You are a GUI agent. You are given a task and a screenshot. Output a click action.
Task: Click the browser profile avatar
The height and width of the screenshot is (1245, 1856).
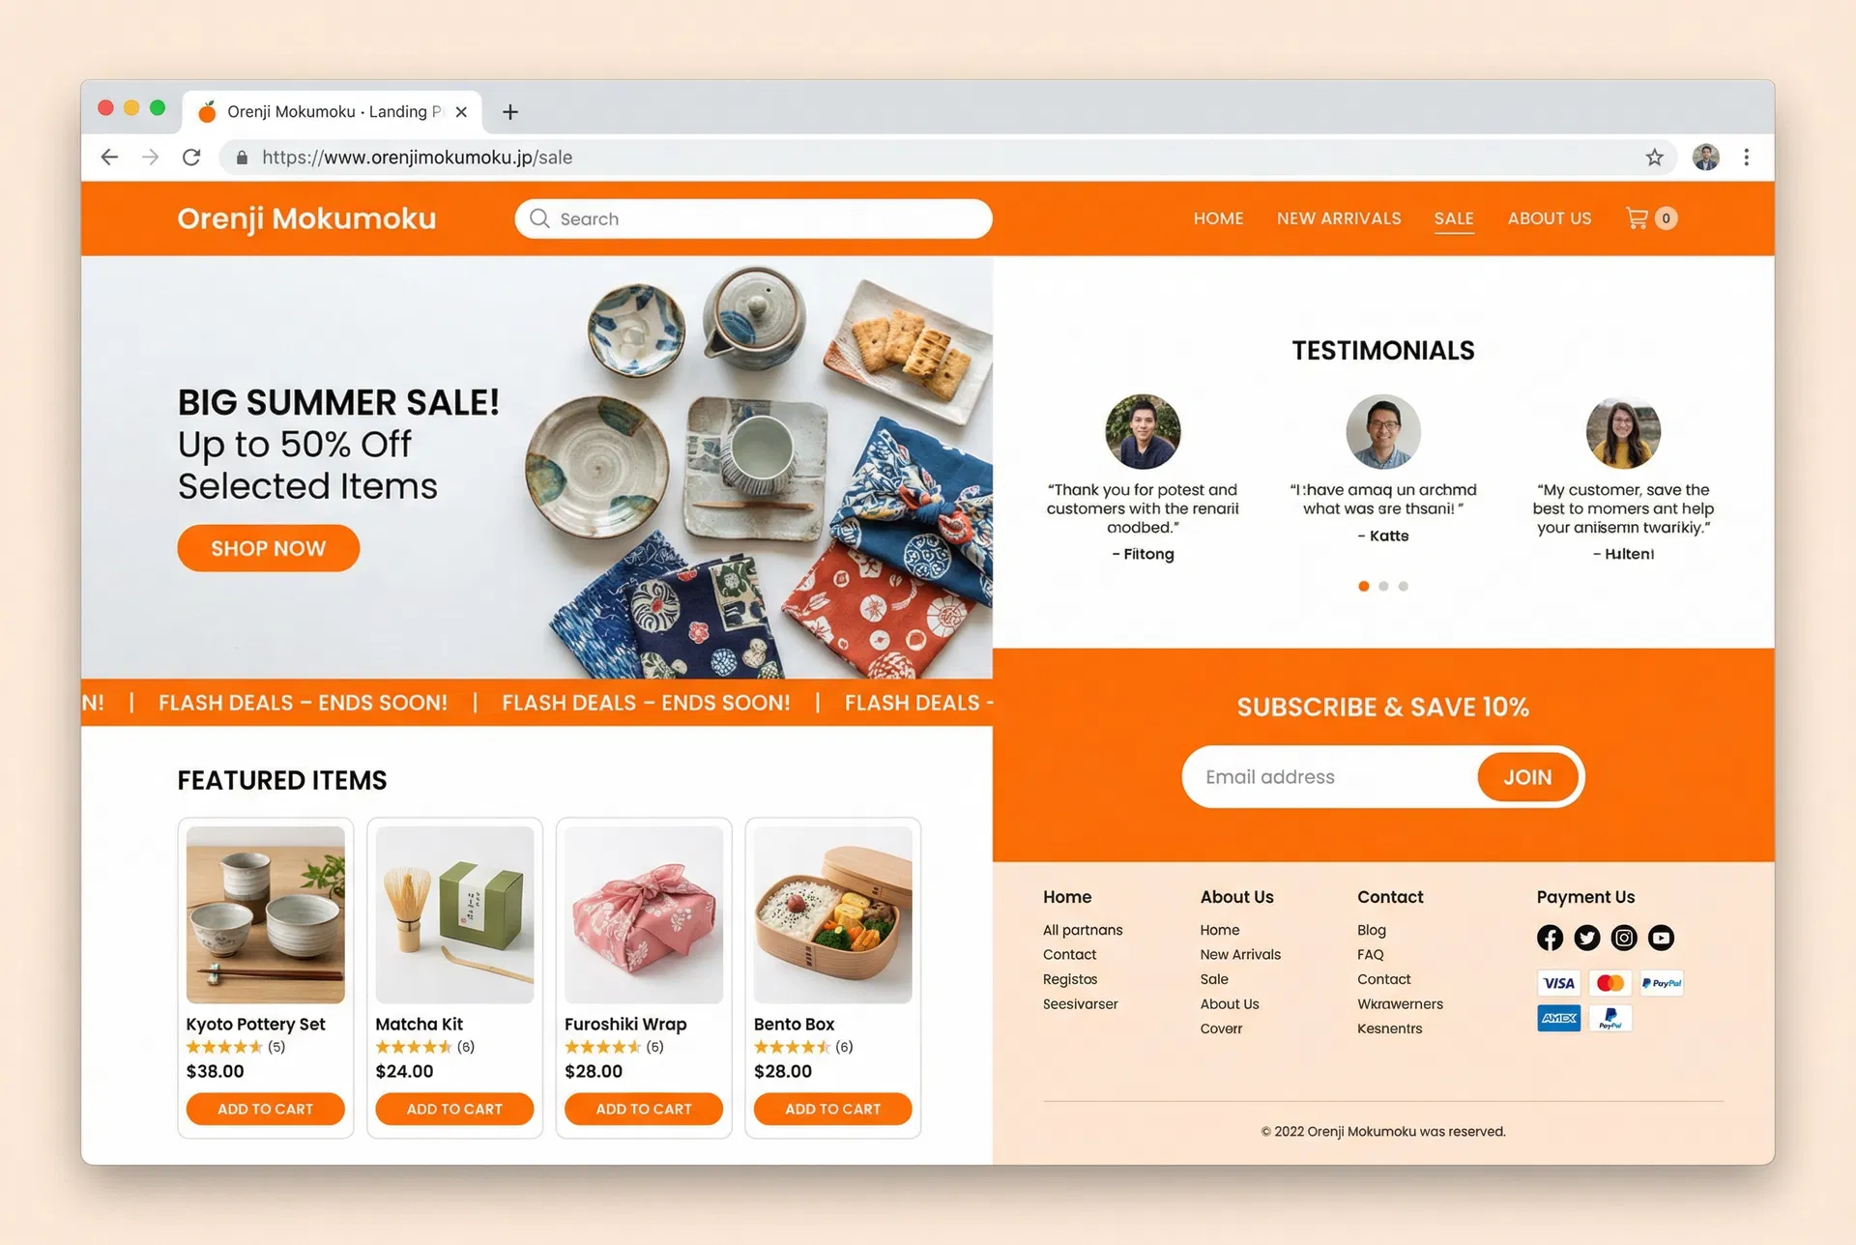pyautogui.click(x=1706, y=158)
